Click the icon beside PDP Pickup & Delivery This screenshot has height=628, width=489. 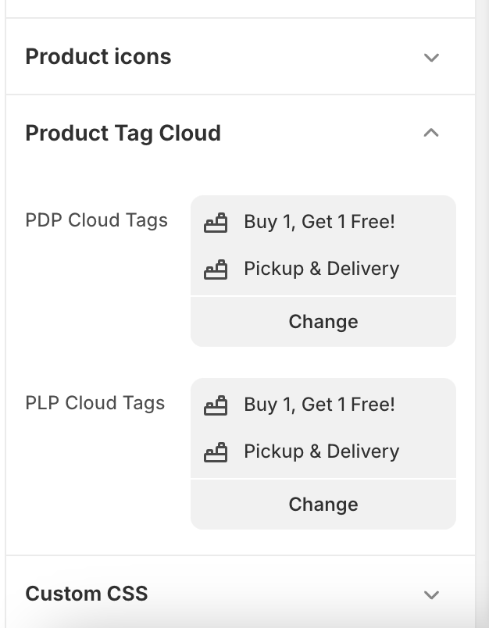click(x=216, y=270)
